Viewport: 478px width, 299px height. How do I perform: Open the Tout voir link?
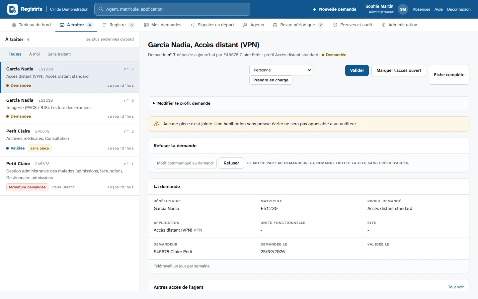coord(456,287)
